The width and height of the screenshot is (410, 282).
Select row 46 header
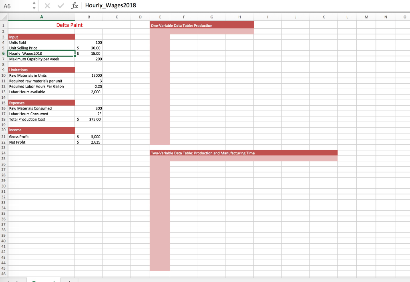4,274
